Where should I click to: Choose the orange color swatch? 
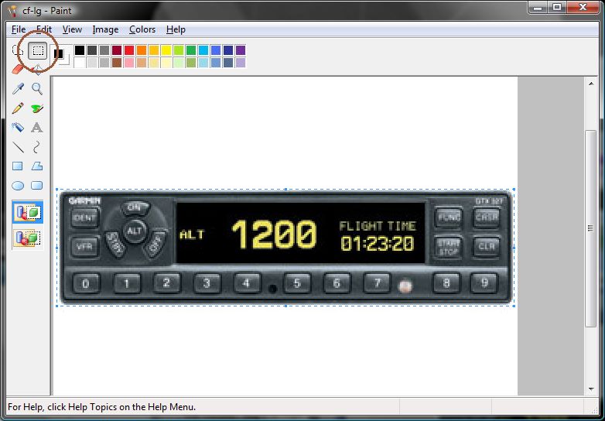click(142, 50)
